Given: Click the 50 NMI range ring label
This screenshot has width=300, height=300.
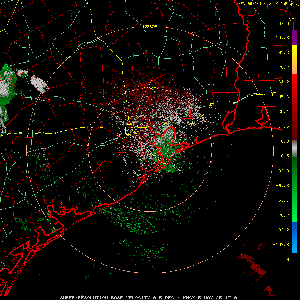Looking at the screenshot, I should pos(150,88).
